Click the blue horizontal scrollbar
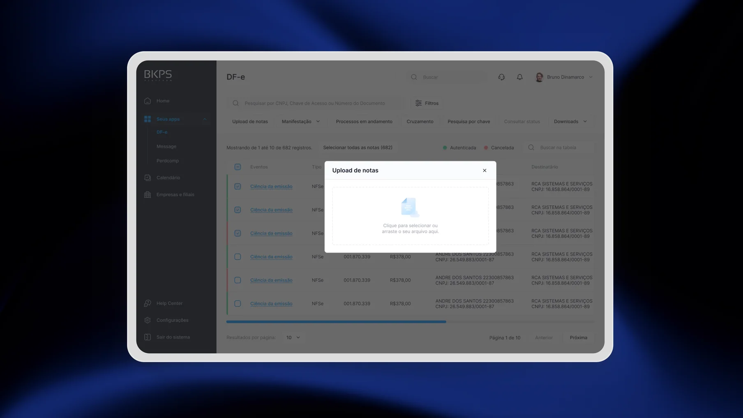Viewport: 743px width, 418px height. tap(336, 322)
